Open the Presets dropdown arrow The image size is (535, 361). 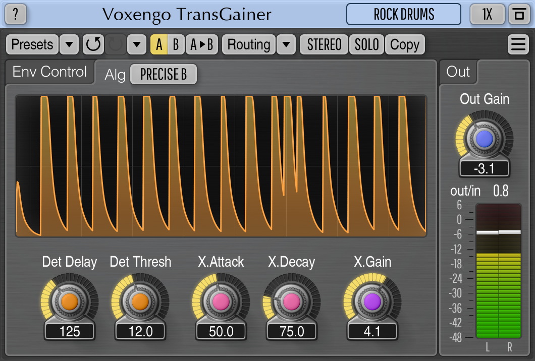click(69, 44)
